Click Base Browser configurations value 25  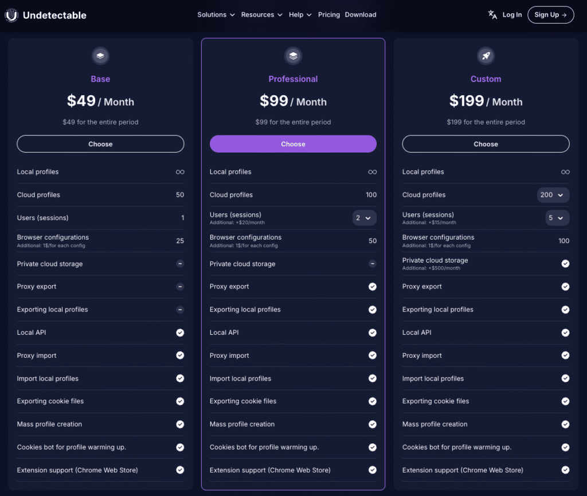(x=180, y=241)
